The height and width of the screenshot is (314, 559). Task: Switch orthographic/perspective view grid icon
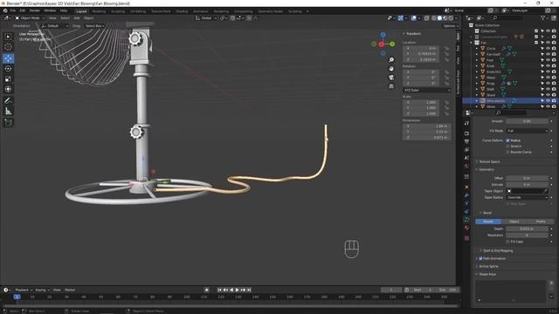coord(391,86)
